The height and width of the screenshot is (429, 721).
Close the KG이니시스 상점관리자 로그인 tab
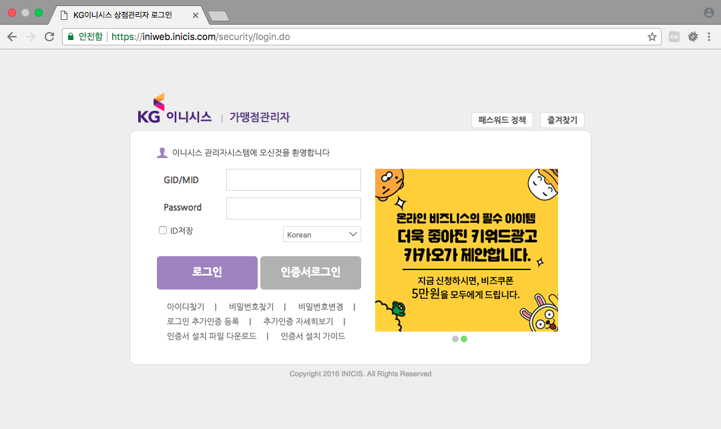click(196, 15)
